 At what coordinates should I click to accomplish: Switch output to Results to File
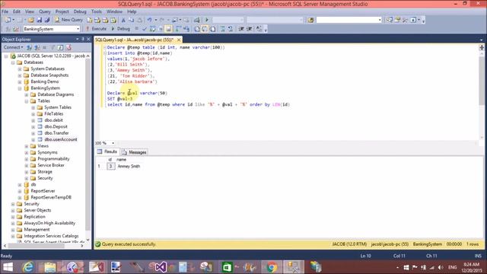tap(213, 29)
